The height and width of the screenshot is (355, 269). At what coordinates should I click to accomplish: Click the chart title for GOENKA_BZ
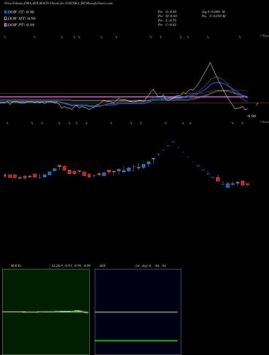pyautogui.click(x=58, y=3)
